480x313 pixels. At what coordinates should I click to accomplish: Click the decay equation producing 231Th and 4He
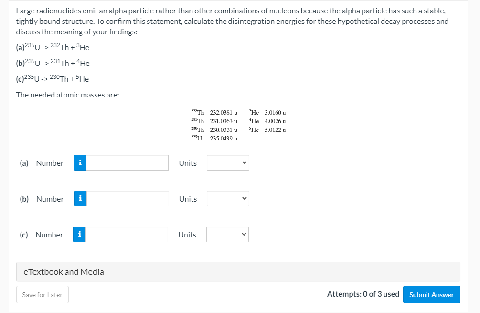pyautogui.click(x=53, y=63)
